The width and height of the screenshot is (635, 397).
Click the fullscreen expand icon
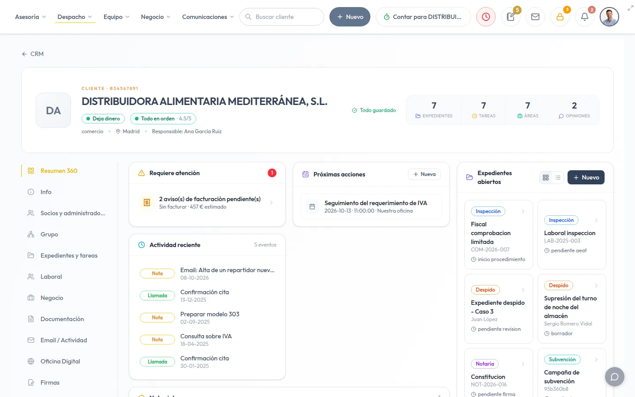(630, 8)
